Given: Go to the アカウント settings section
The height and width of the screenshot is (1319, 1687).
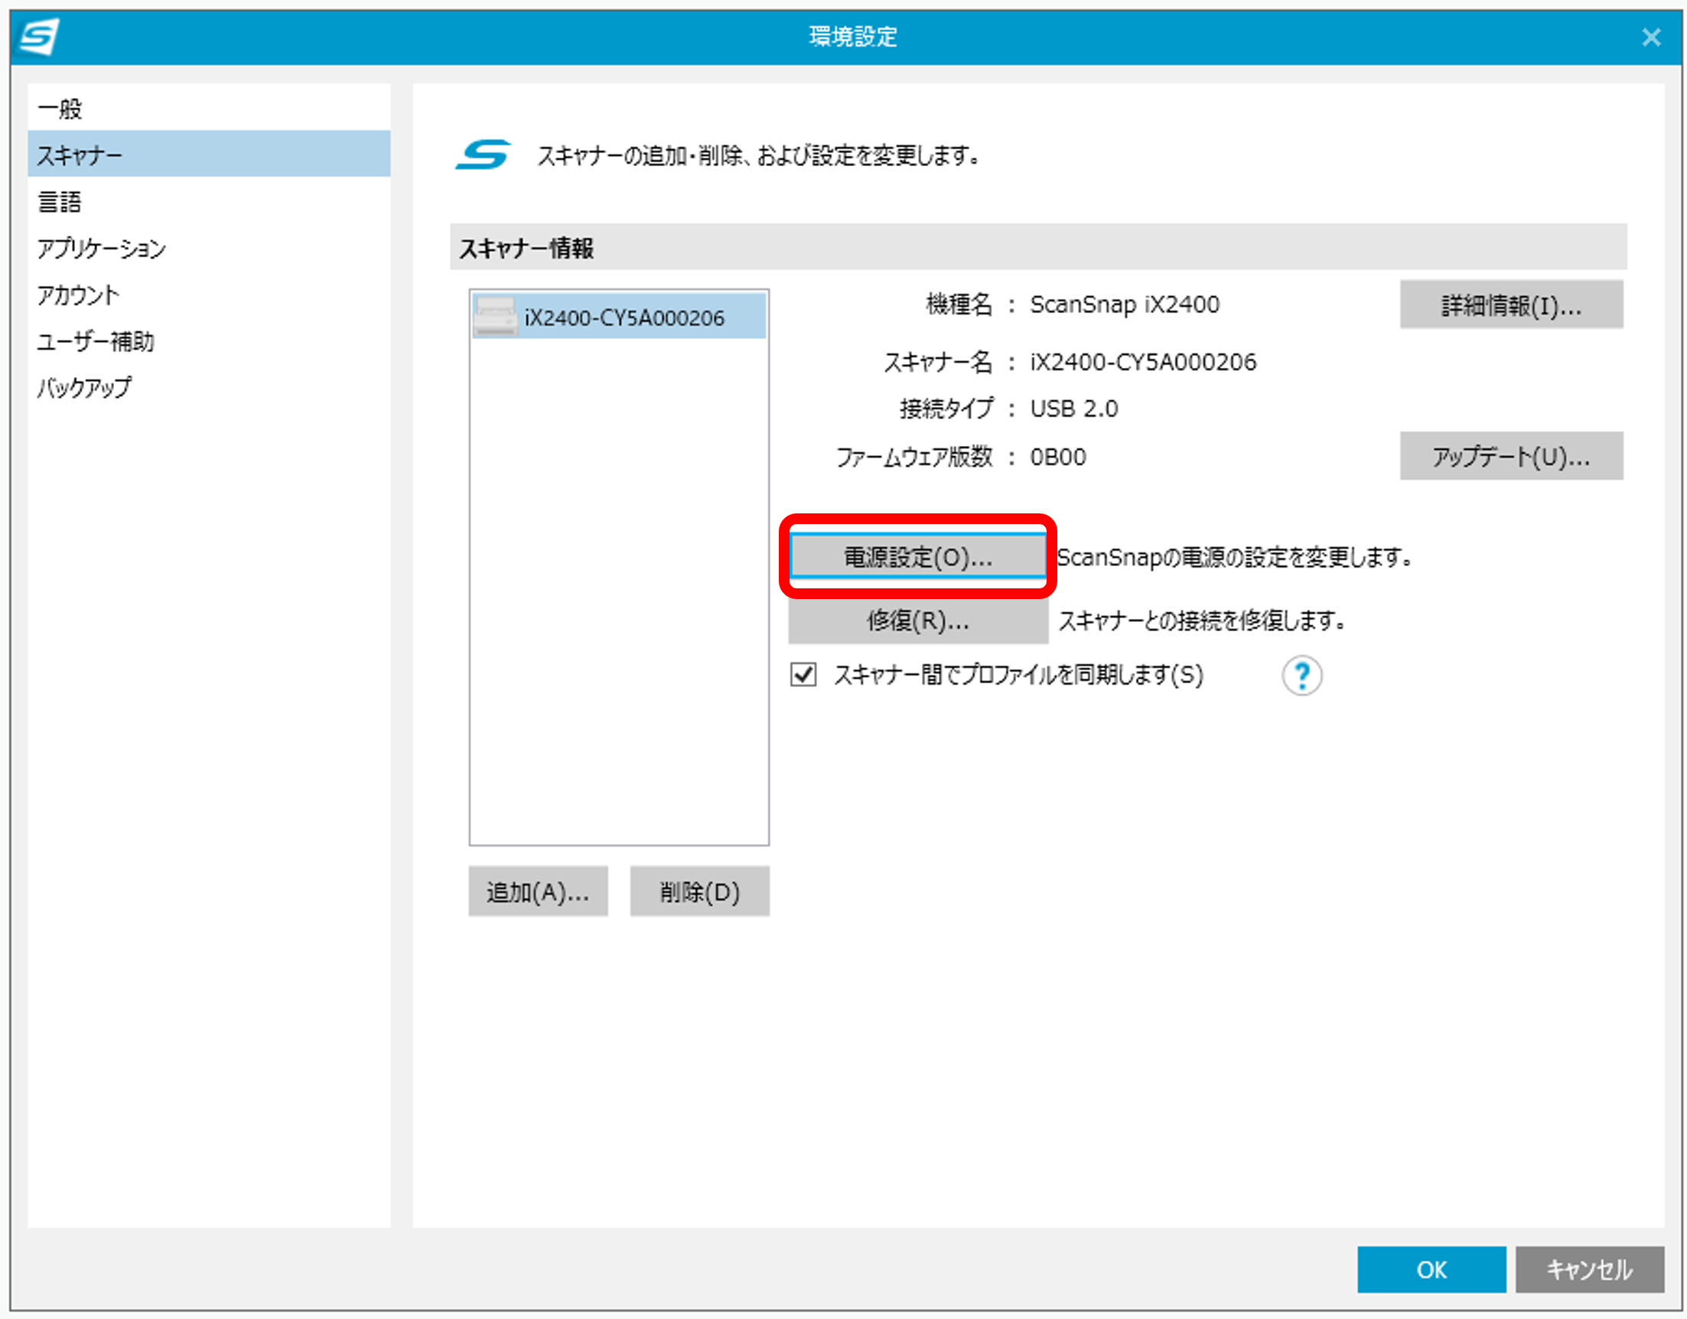Looking at the screenshot, I should 78,295.
